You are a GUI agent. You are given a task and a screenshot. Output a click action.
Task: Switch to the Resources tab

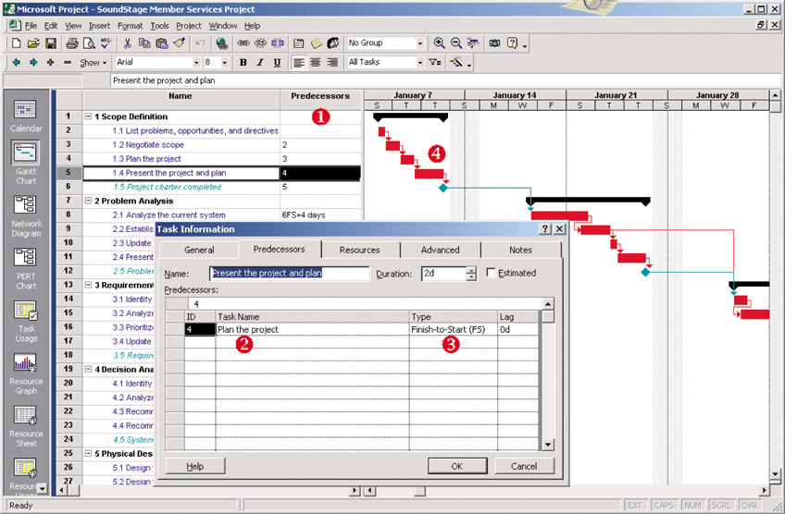[359, 250]
